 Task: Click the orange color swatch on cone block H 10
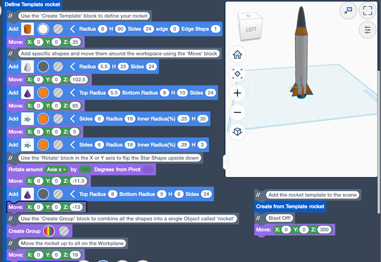43,93
